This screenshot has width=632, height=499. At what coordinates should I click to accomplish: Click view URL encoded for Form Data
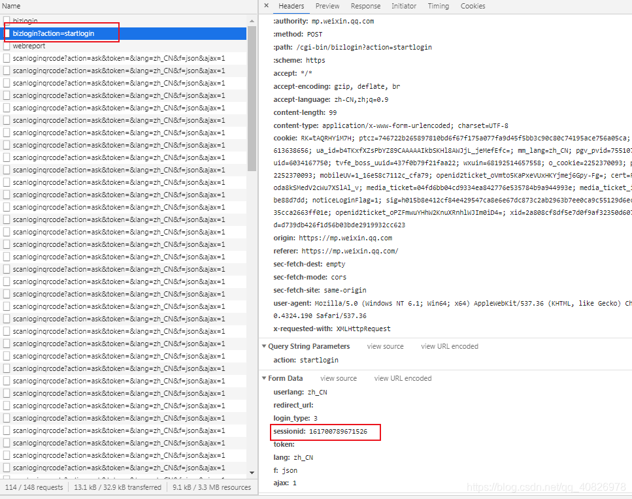click(x=403, y=379)
